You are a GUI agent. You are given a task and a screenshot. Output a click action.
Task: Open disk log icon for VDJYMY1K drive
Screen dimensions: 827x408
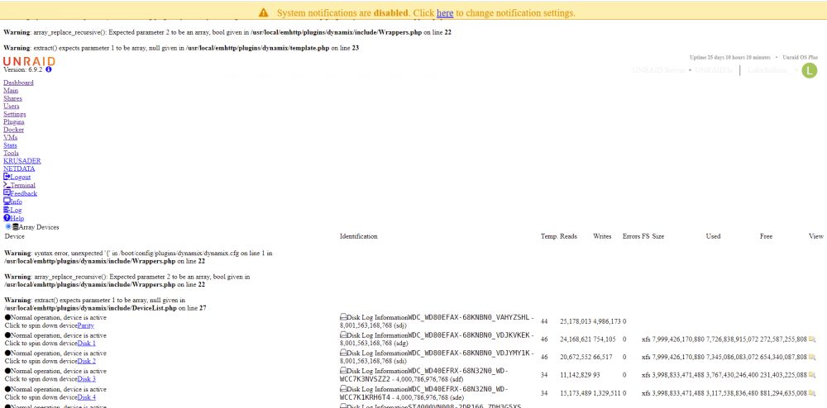click(x=343, y=353)
